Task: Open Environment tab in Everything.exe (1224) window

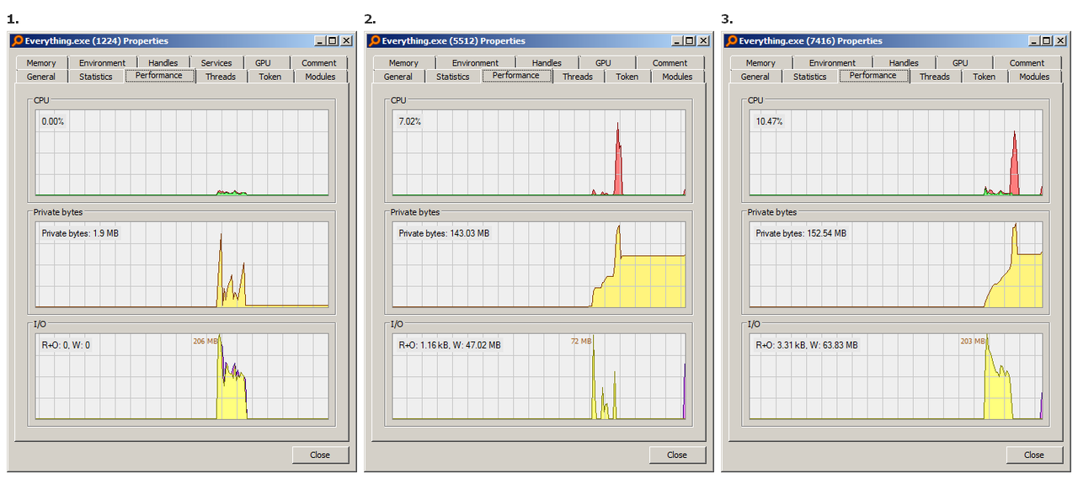Action: [x=102, y=62]
